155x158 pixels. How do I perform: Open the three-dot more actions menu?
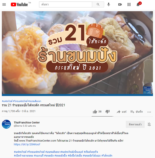tap(149, 112)
